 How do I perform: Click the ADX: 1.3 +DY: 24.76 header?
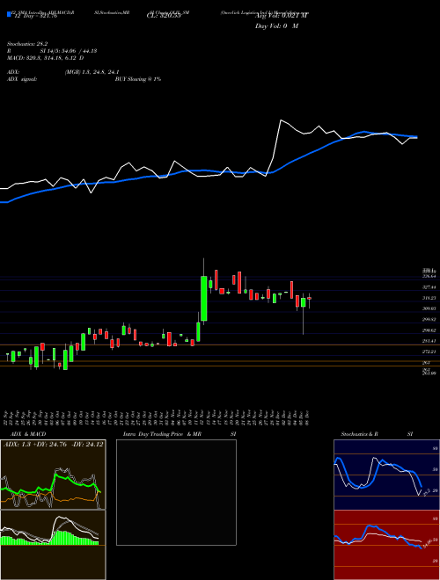pyautogui.click(x=54, y=445)
